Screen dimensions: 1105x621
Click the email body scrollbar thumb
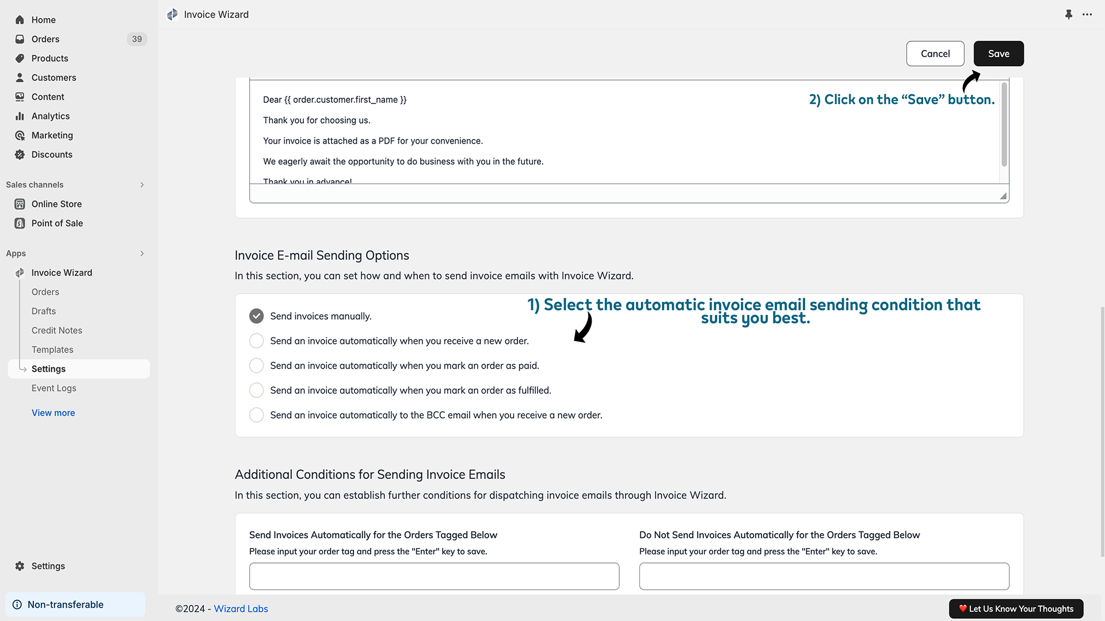click(x=1004, y=124)
